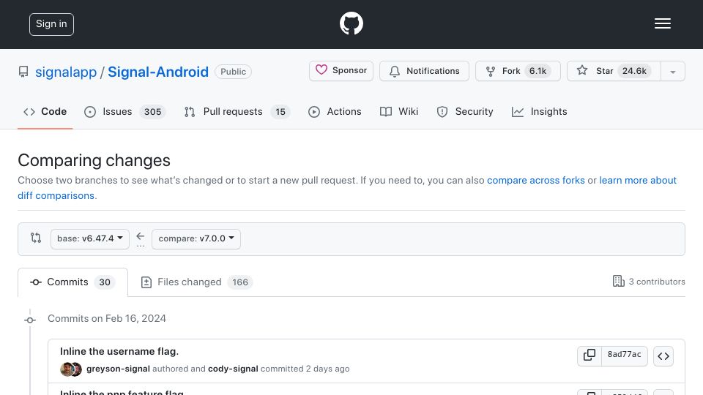
Task: Open the Insights tab
Action: [x=540, y=111]
